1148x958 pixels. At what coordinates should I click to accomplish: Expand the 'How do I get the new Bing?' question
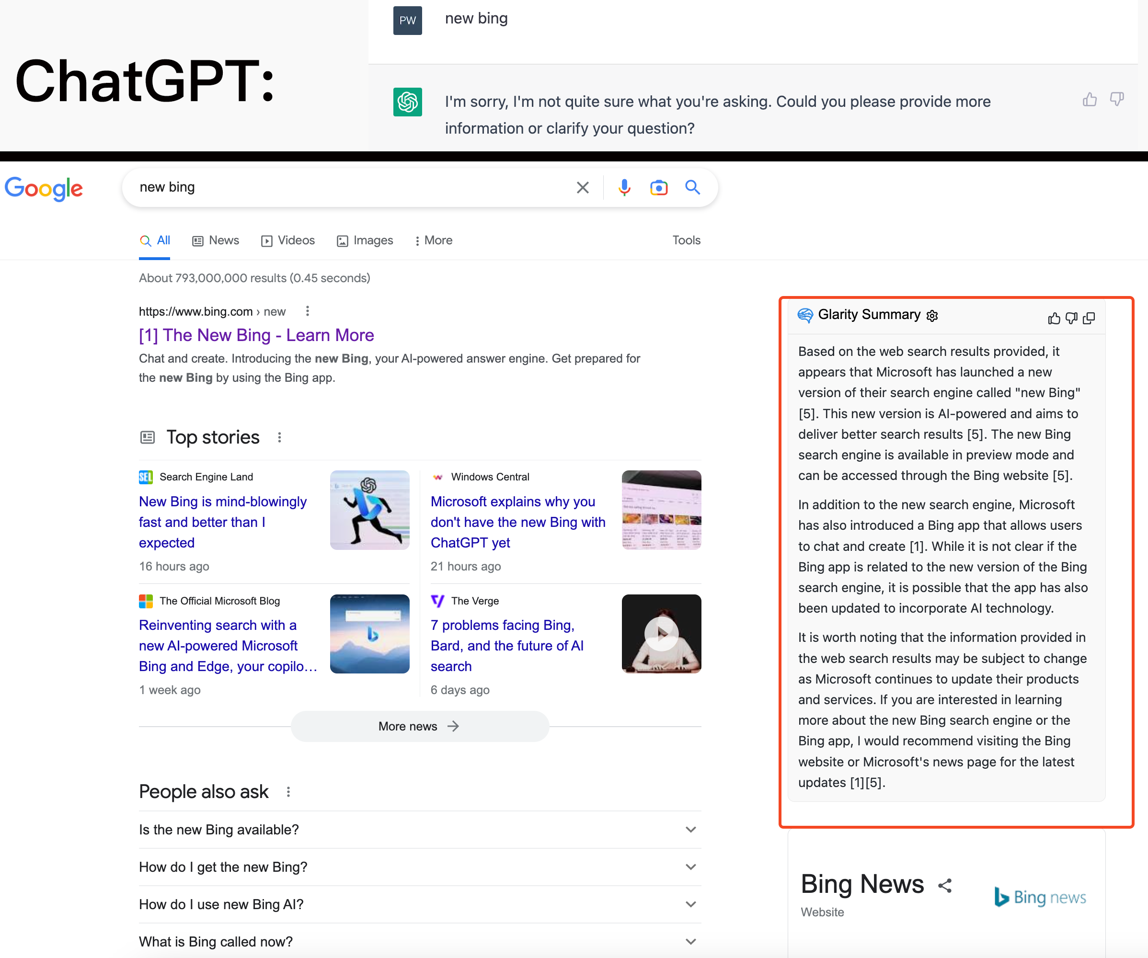pos(421,867)
